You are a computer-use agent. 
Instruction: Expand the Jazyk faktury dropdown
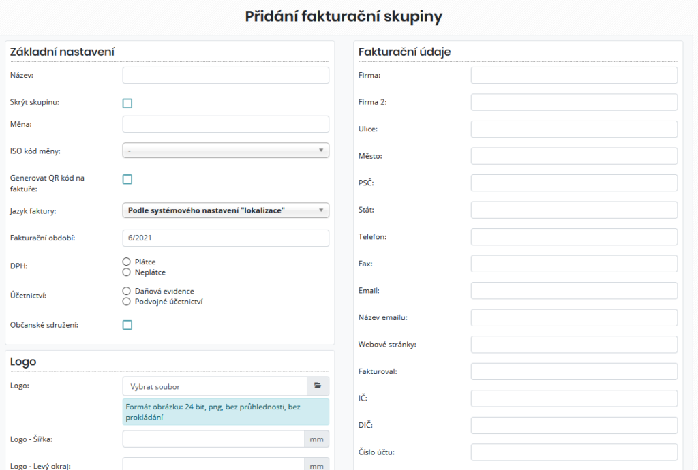(226, 210)
